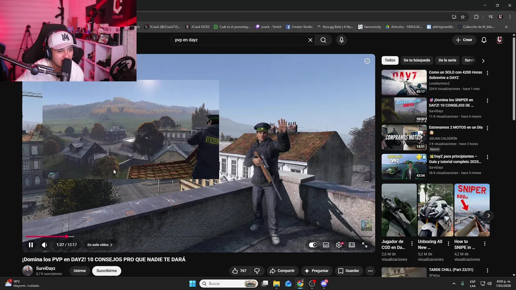Screen dimensions: 516x290
Task: Open the harmonicity bookmark
Action: 369,27
